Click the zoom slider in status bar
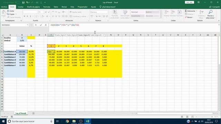Screen dimensions: 221x124 tap(204, 117)
